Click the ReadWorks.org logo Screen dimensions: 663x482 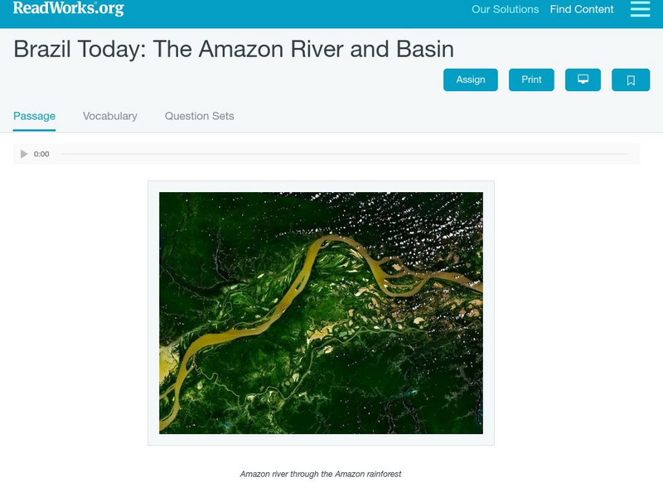click(x=68, y=9)
